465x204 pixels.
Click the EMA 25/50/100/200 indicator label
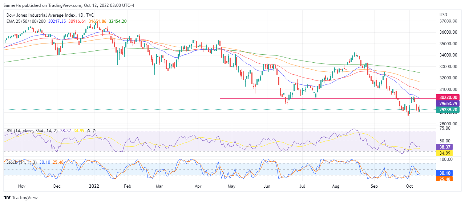(x=26, y=21)
